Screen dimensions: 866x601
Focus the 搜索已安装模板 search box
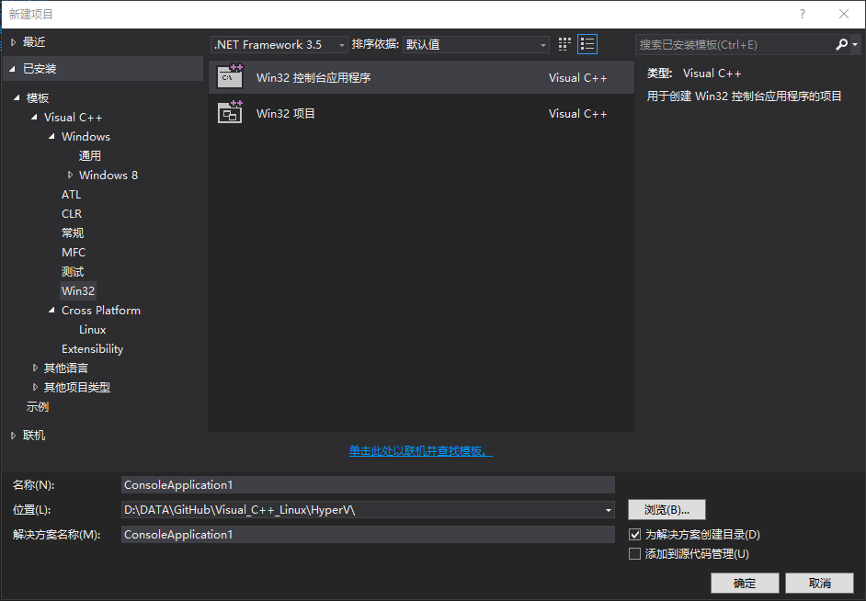point(735,44)
